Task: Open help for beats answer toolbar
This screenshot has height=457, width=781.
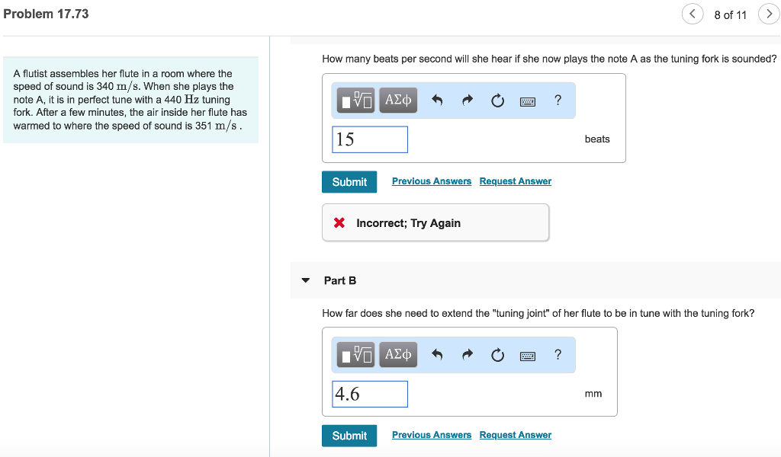Action: click(x=558, y=100)
